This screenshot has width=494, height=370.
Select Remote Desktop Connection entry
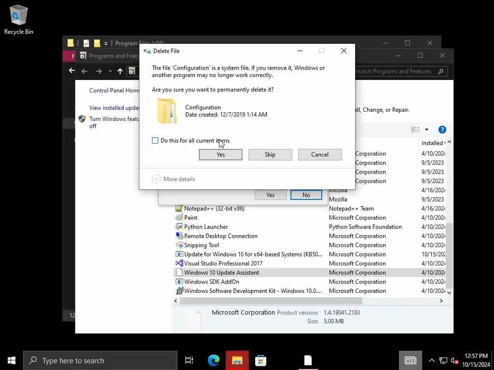(220, 236)
